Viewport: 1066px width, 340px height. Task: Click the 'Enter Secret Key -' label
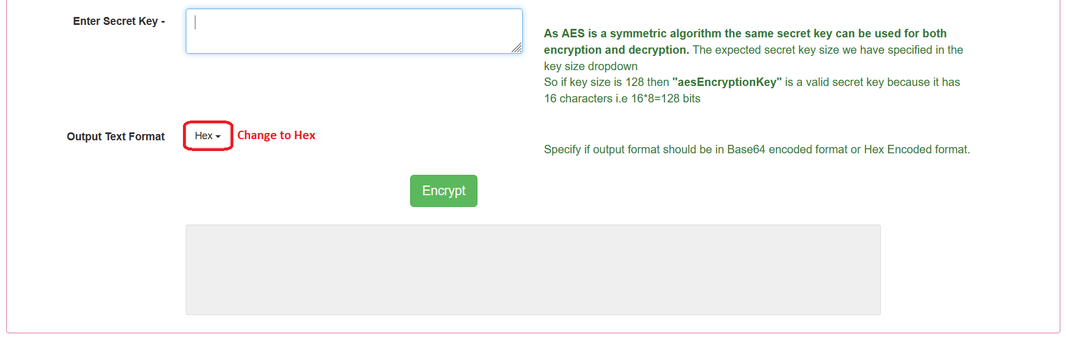click(x=118, y=21)
